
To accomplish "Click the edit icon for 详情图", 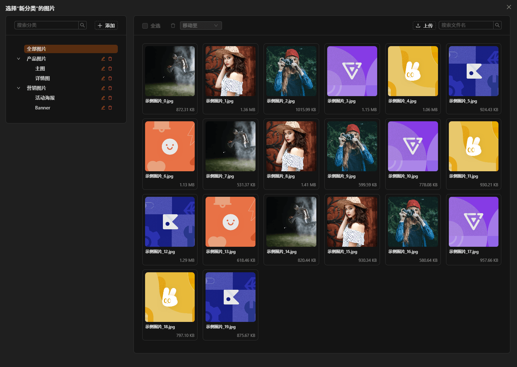I will click(103, 78).
